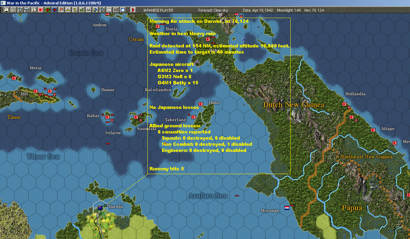Select the Australian flag base at Darwin
The image size is (410, 239).
[x=100, y=208]
